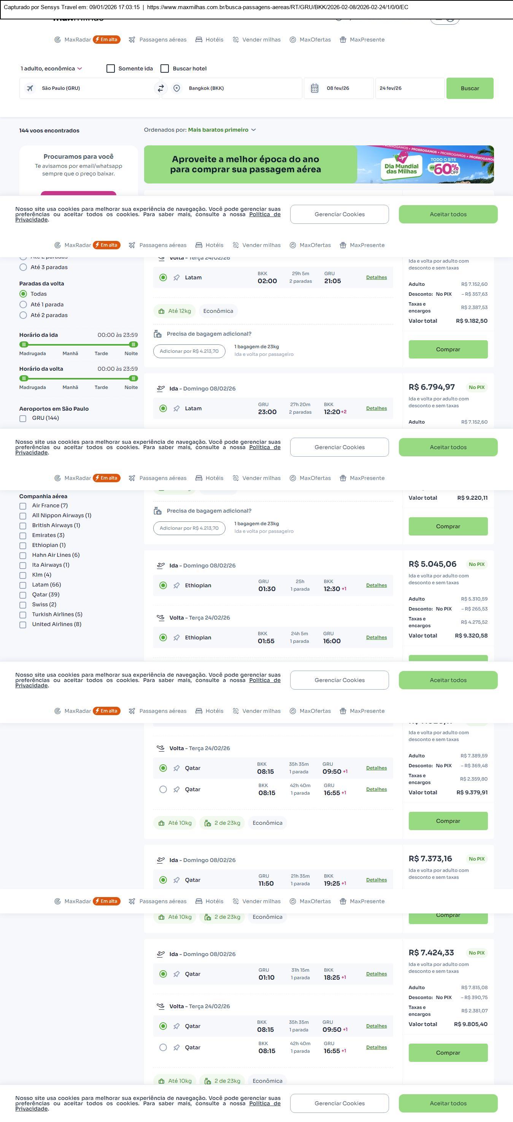This screenshot has width=513, height=1122.
Task: Go to Vender milhas in navigation
Action: [256, 40]
